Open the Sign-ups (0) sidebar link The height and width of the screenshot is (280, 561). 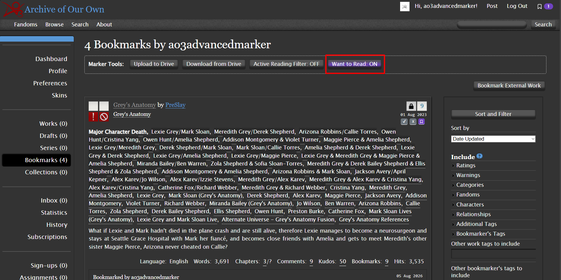(x=49, y=265)
